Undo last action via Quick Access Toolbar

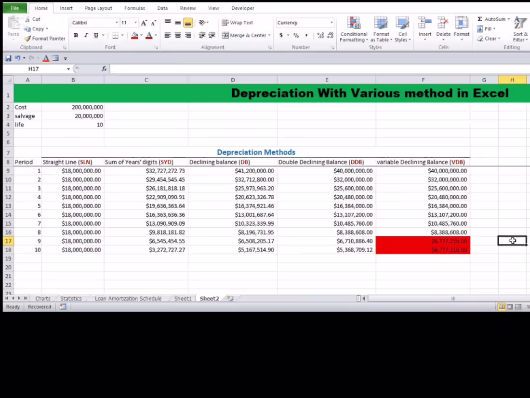tap(18, 58)
